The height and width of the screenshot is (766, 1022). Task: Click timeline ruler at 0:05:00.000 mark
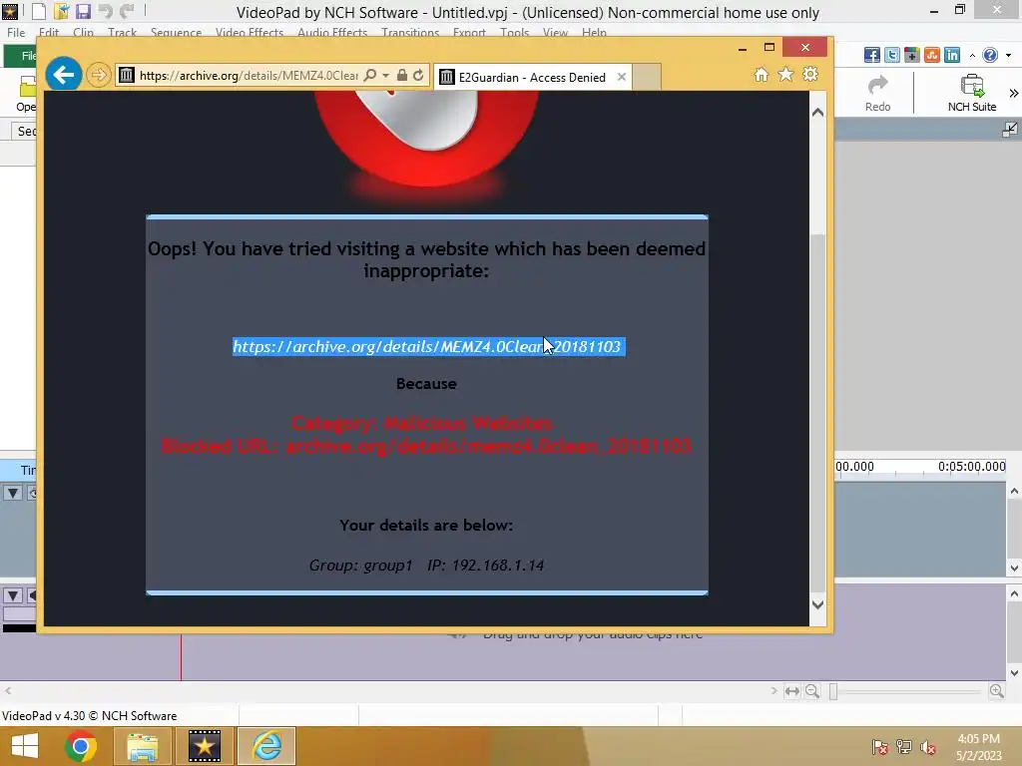coord(971,467)
